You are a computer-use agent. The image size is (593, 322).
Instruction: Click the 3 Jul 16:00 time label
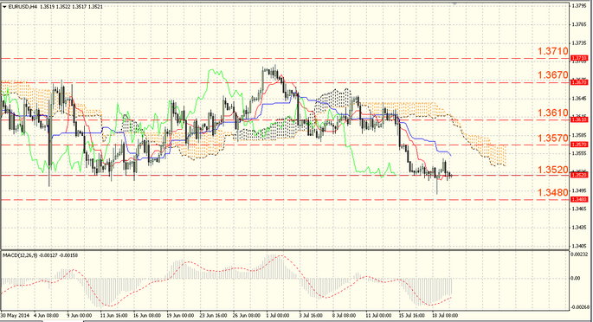(312, 315)
